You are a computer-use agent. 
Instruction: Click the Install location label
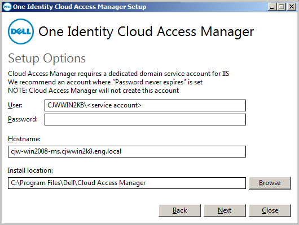click(30, 170)
